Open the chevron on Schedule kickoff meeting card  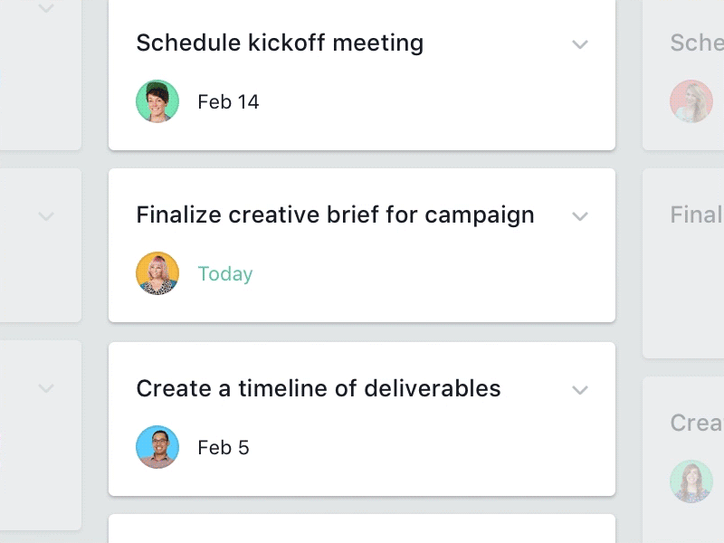[580, 43]
